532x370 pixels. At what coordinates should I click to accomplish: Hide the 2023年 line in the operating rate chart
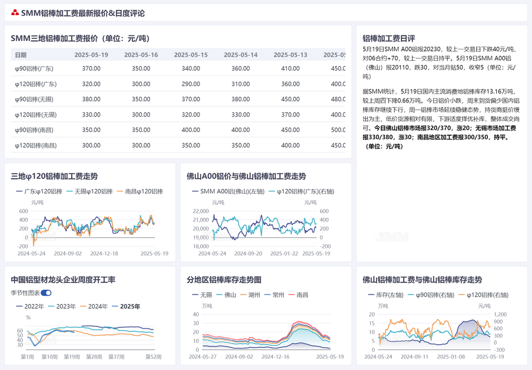coord(62,307)
